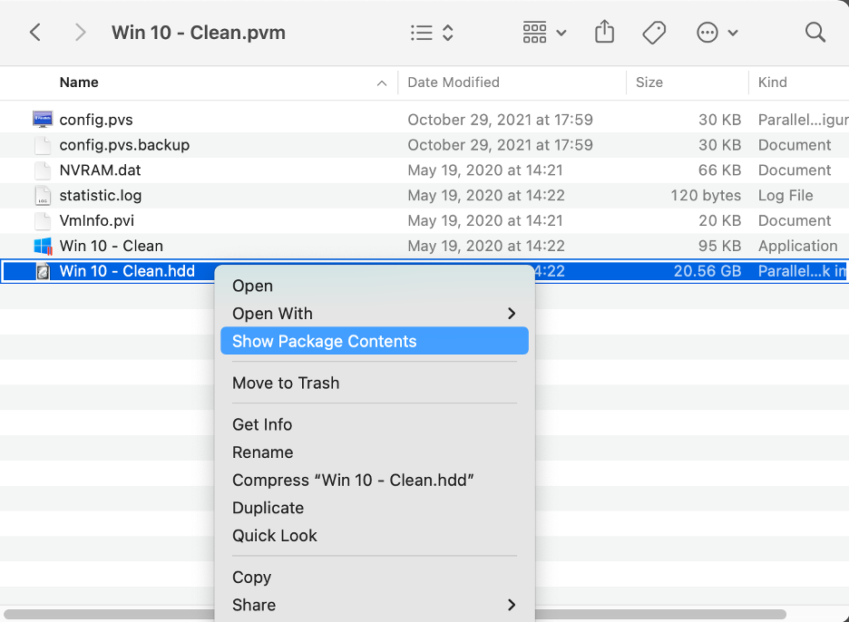Choose Open in the context menu
Image resolution: width=849 pixels, height=622 pixels.
252,286
